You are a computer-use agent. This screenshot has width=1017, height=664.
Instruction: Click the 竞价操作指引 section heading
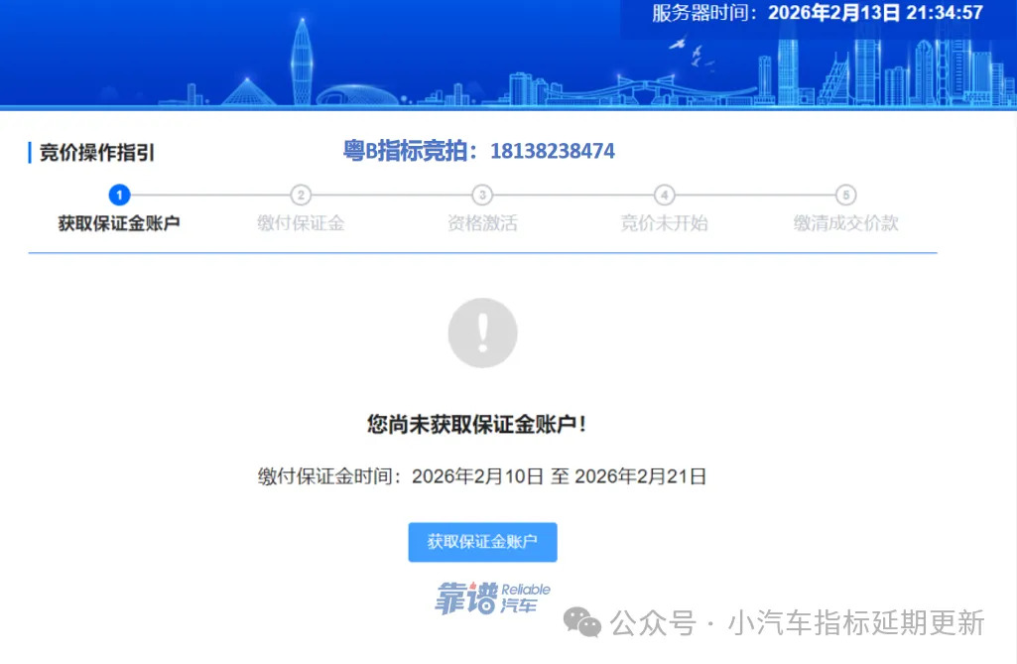(96, 153)
